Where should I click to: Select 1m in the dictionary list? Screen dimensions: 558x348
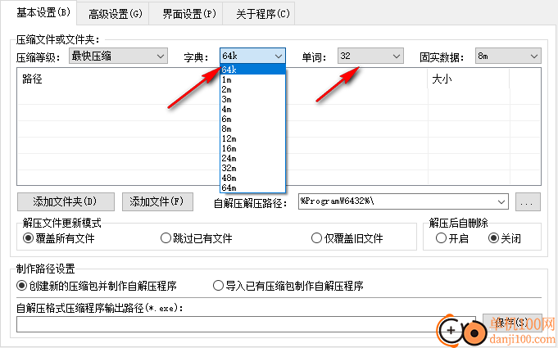coord(252,79)
